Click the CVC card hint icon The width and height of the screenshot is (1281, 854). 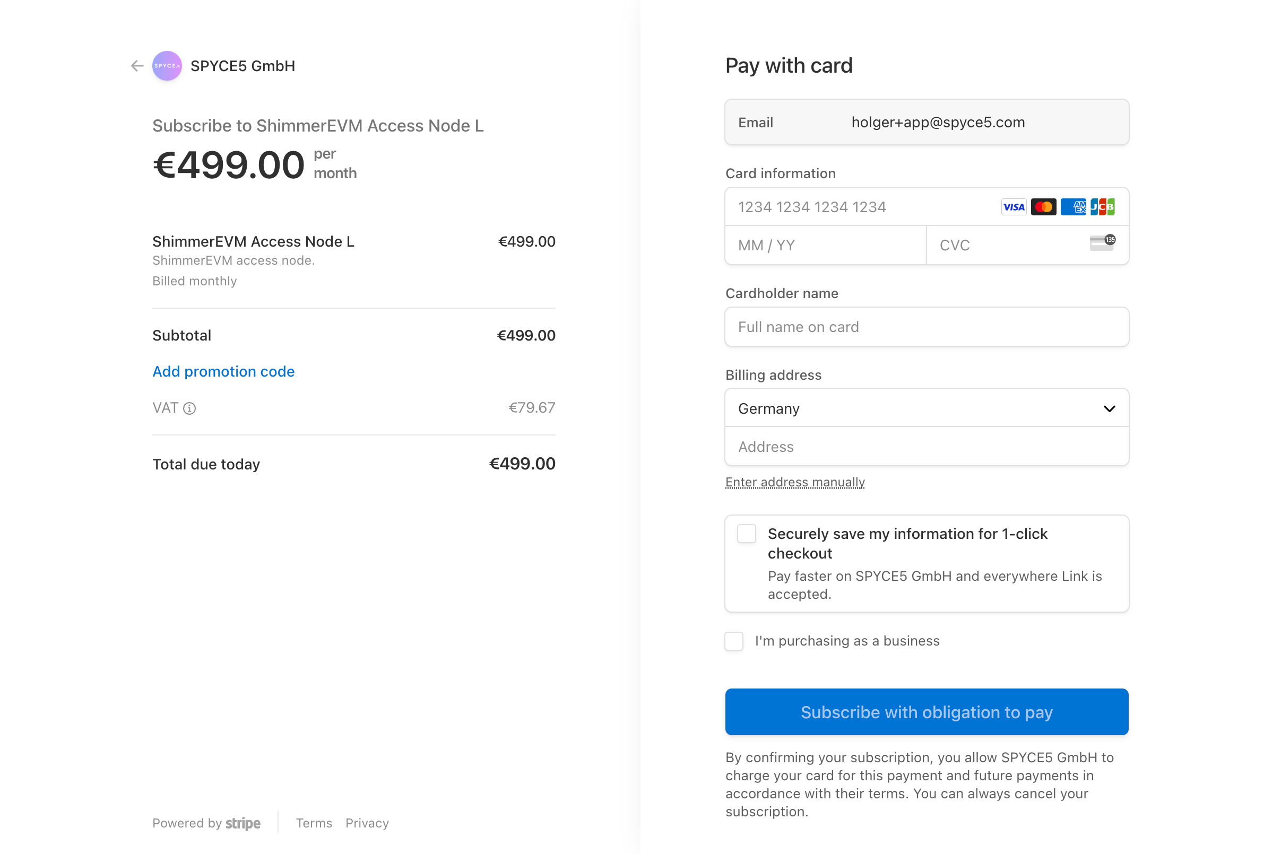(x=1102, y=243)
